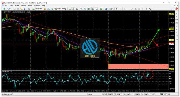
Task: Toggle the AutoTrading button
Action: coord(60,9)
